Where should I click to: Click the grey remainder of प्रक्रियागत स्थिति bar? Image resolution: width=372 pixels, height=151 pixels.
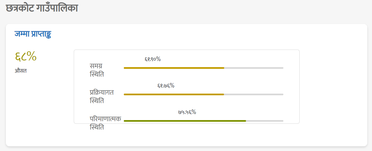[x=253, y=94]
